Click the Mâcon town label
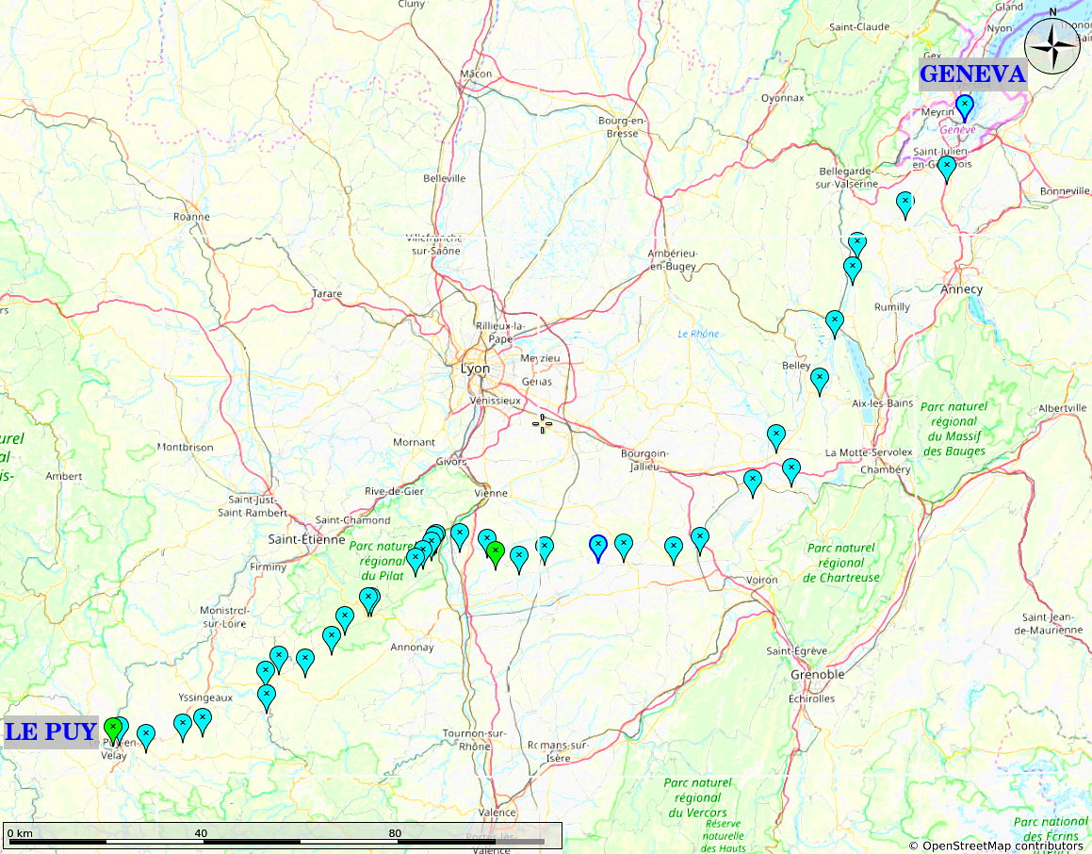The width and height of the screenshot is (1092, 854). pyautogui.click(x=477, y=74)
